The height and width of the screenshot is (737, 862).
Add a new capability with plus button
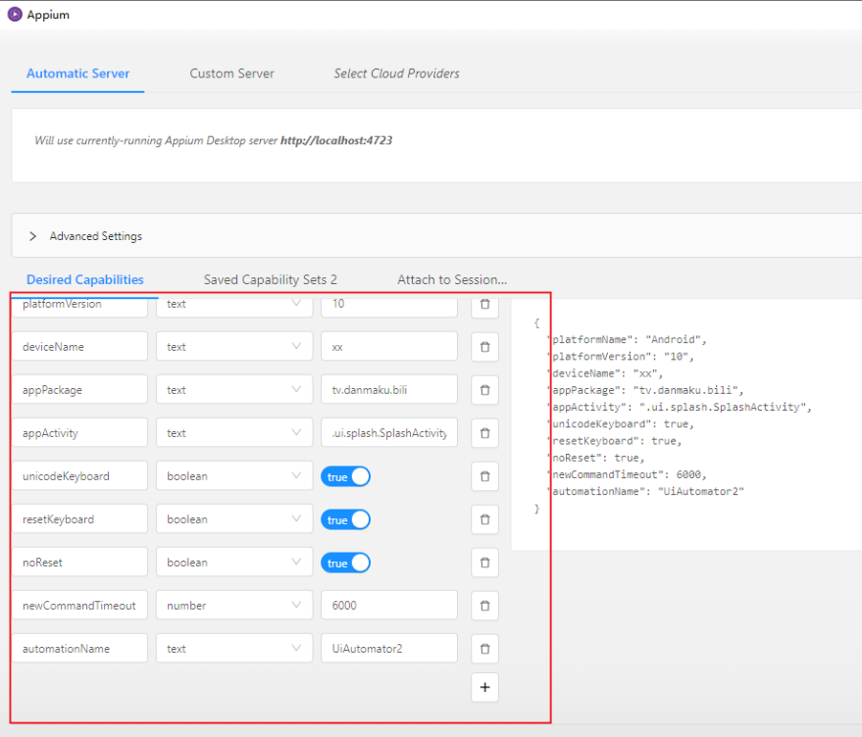pos(484,688)
